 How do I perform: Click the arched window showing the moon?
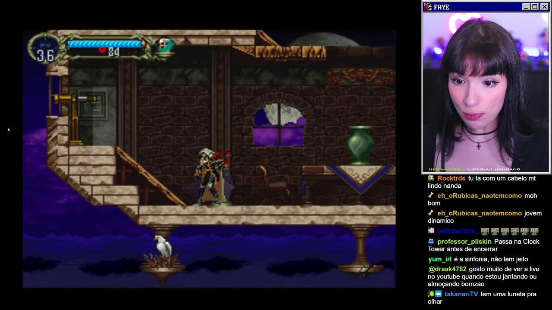tap(280, 124)
